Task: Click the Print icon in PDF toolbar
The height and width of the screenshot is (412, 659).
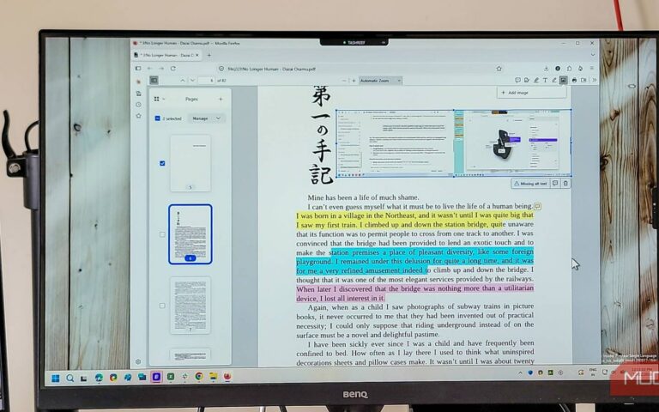Action: coord(574,80)
